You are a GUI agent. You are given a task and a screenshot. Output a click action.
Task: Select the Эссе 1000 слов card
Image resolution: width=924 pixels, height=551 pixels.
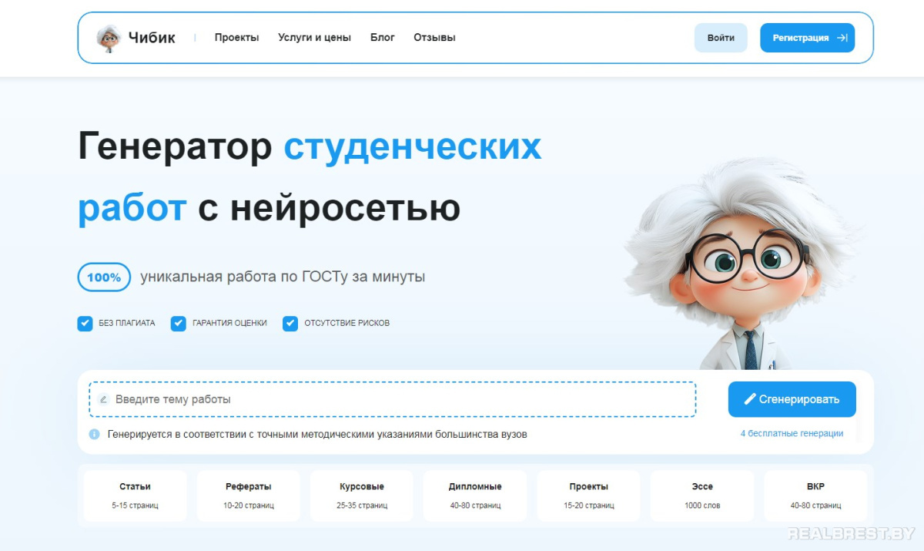(x=702, y=496)
